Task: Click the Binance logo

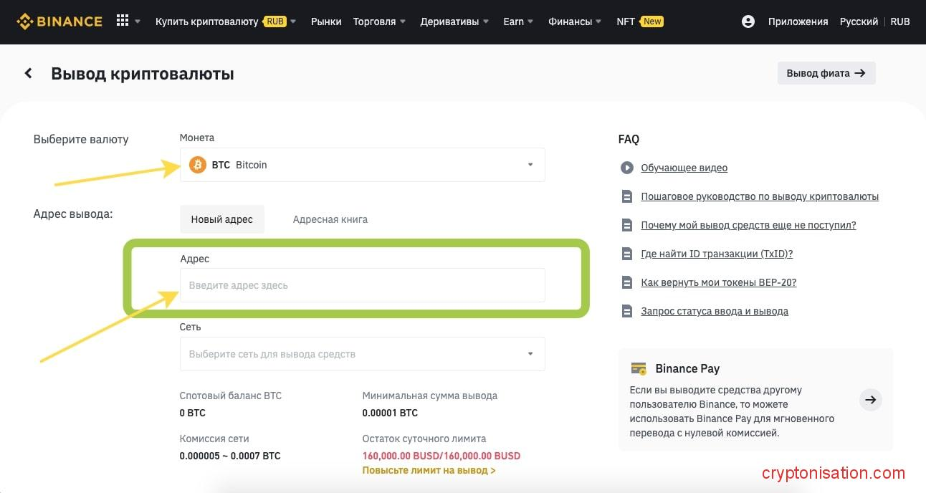Action: pos(59,21)
